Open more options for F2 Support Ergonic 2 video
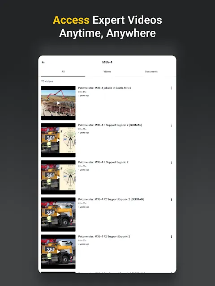 coord(171,236)
